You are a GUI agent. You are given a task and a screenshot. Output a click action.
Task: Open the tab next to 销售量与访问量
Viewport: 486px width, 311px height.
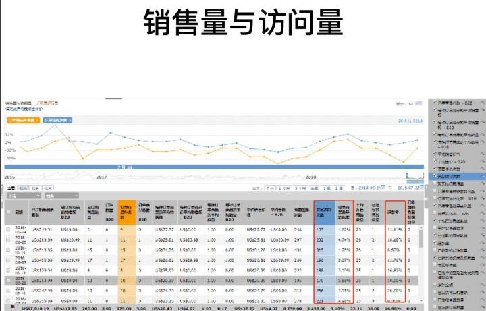click(x=47, y=103)
